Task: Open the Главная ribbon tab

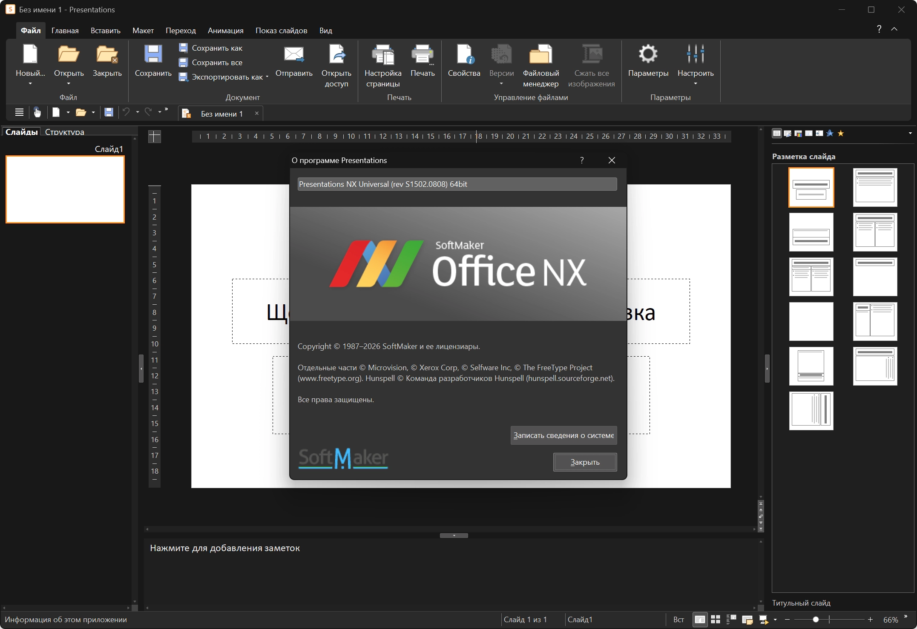Action: [x=65, y=31]
